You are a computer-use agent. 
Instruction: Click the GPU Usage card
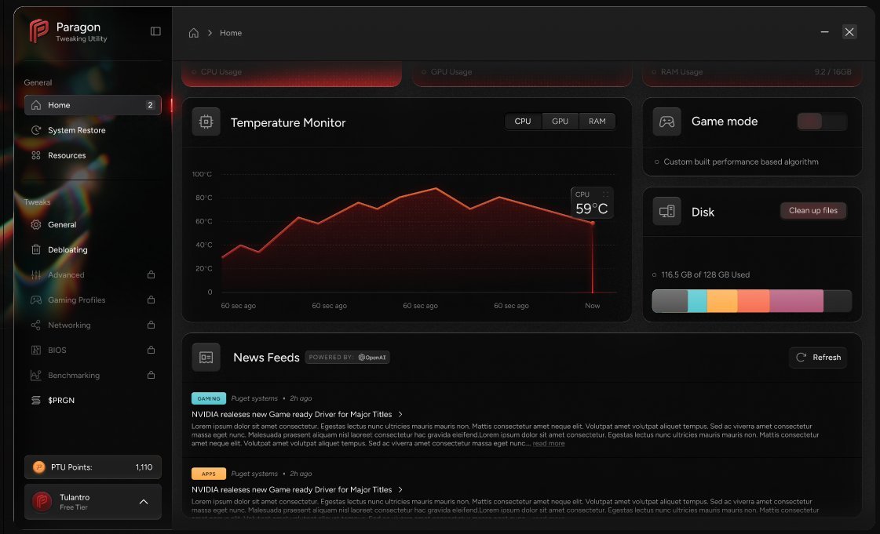pos(522,74)
